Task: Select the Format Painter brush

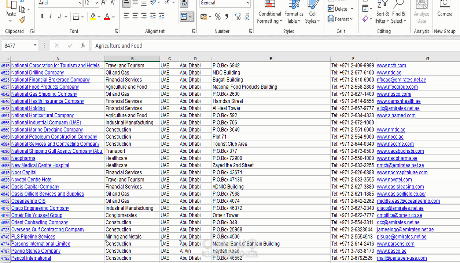Action: (x=22, y=20)
